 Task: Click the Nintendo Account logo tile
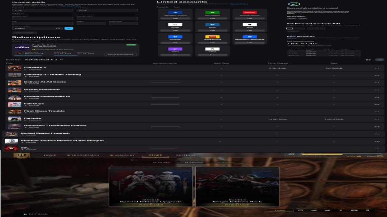pyautogui.click(x=249, y=12)
